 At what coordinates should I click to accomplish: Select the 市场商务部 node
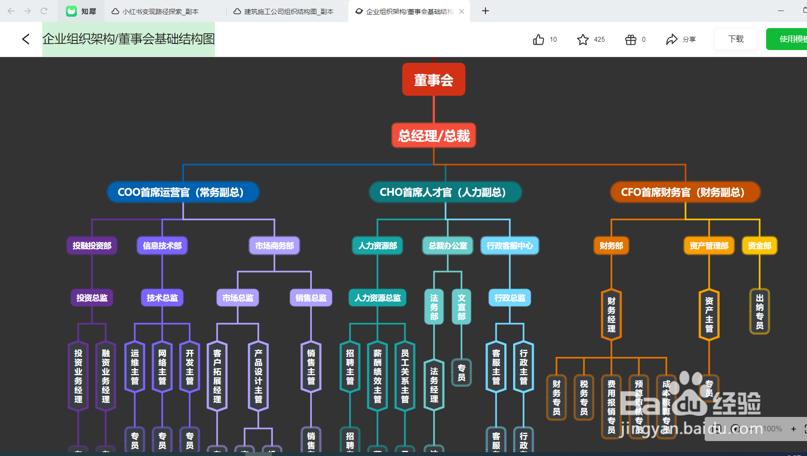coord(275,245)
